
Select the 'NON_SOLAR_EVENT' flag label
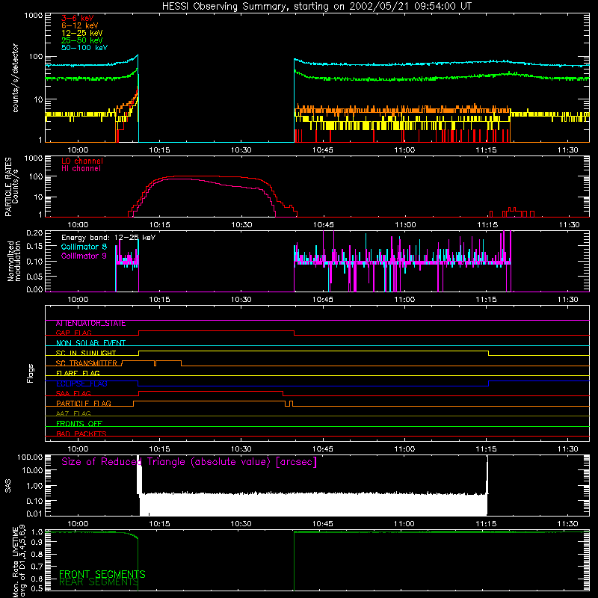tap(90, 343)
